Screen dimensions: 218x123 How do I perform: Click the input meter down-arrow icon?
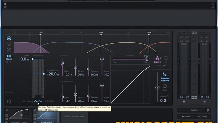click(184, 33)
